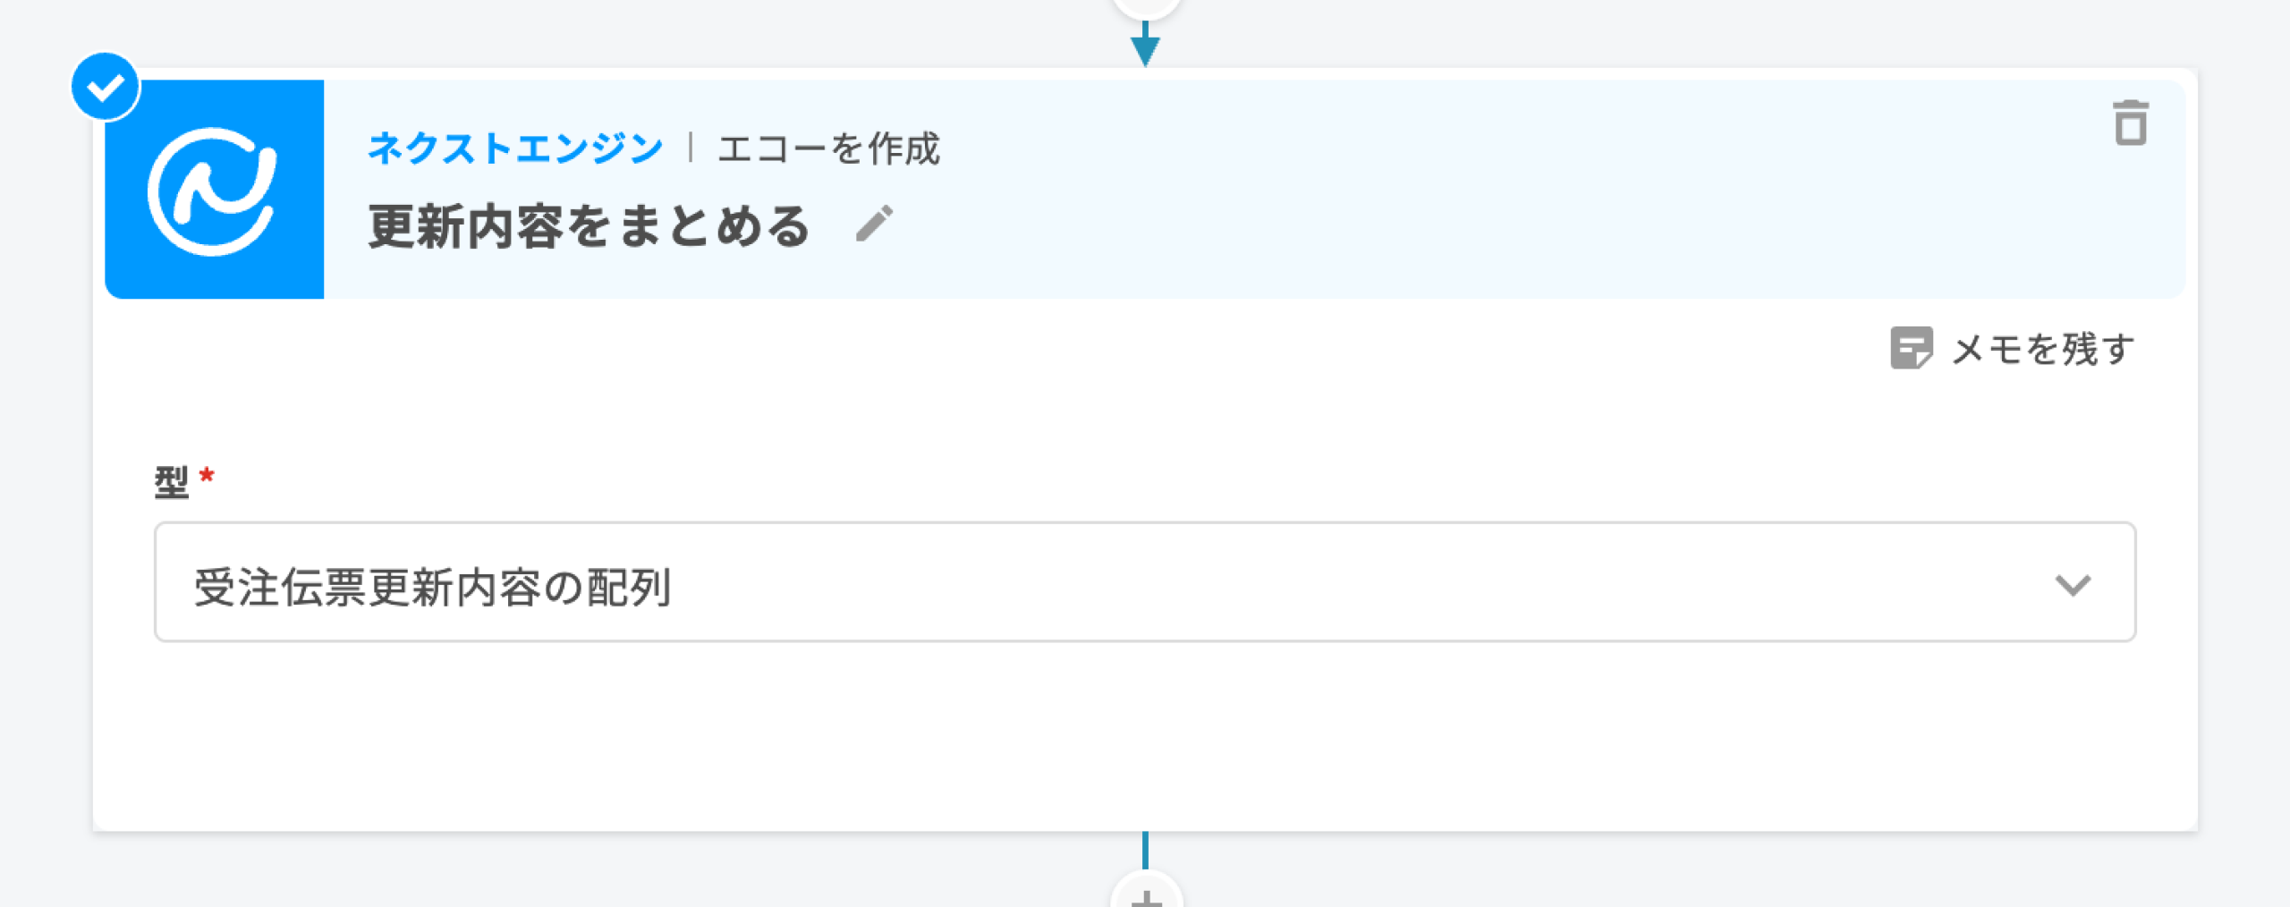Click the red required asterisk

coord(208,475)
